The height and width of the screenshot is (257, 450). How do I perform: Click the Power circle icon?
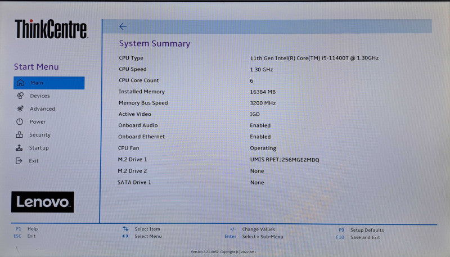pyautogui.click(x=20, y=121)
